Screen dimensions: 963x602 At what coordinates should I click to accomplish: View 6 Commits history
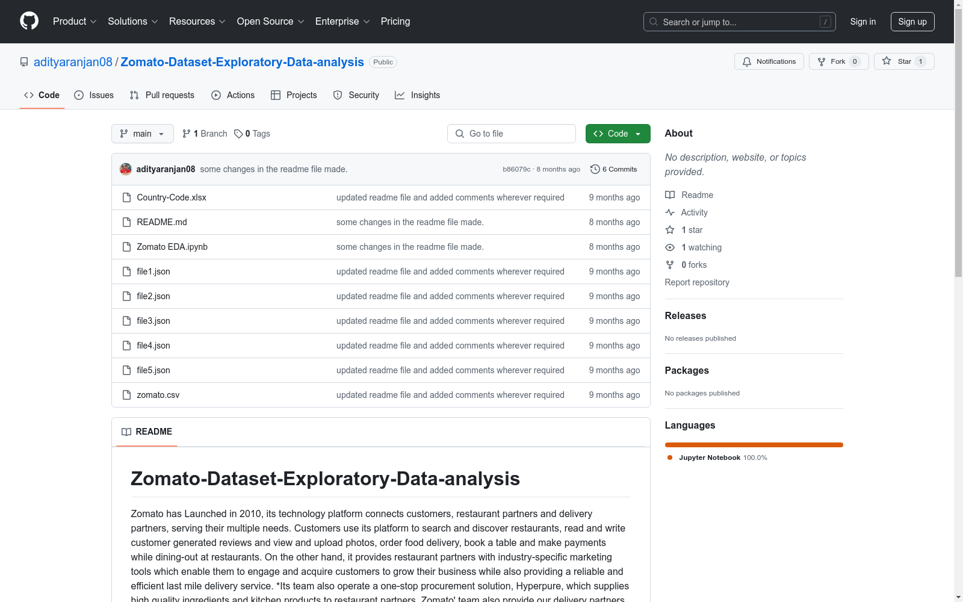[x=614, y=169]
